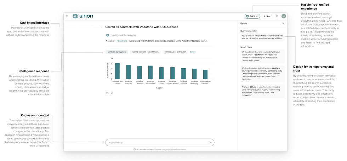Click the card about COLA keywords searched

click(x=262, y=91)
